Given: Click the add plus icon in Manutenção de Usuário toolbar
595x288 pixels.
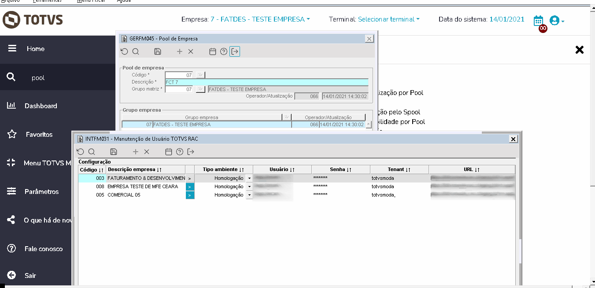Looking at the screenshot, I should coord(136,152).
